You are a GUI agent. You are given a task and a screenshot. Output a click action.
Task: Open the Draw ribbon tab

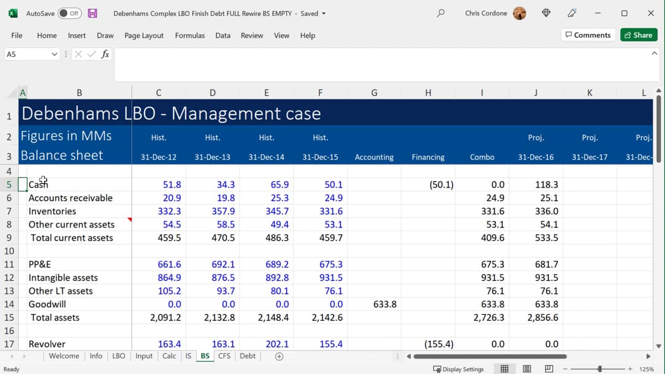click(105, 35)
